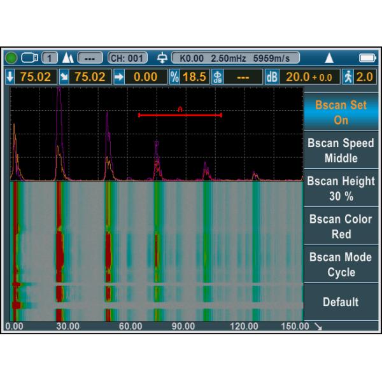This screenshot has width=382, height=382.
Task: Click the walking figure step icon
Action: point(348,77)
